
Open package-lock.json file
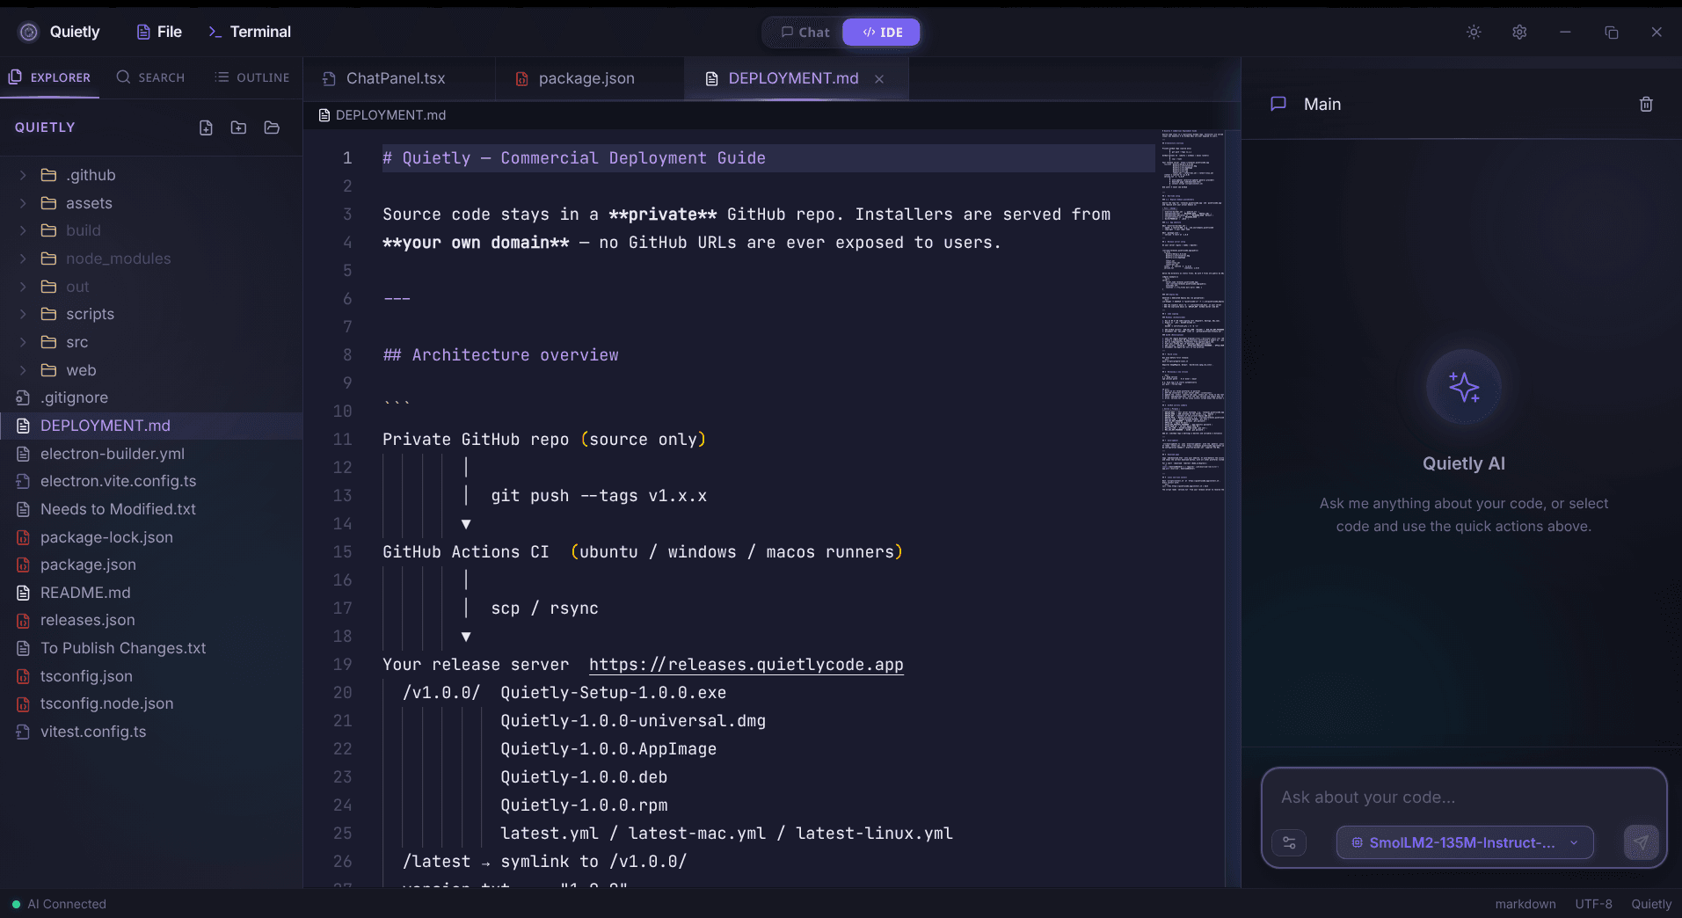[x=151, y=537]
